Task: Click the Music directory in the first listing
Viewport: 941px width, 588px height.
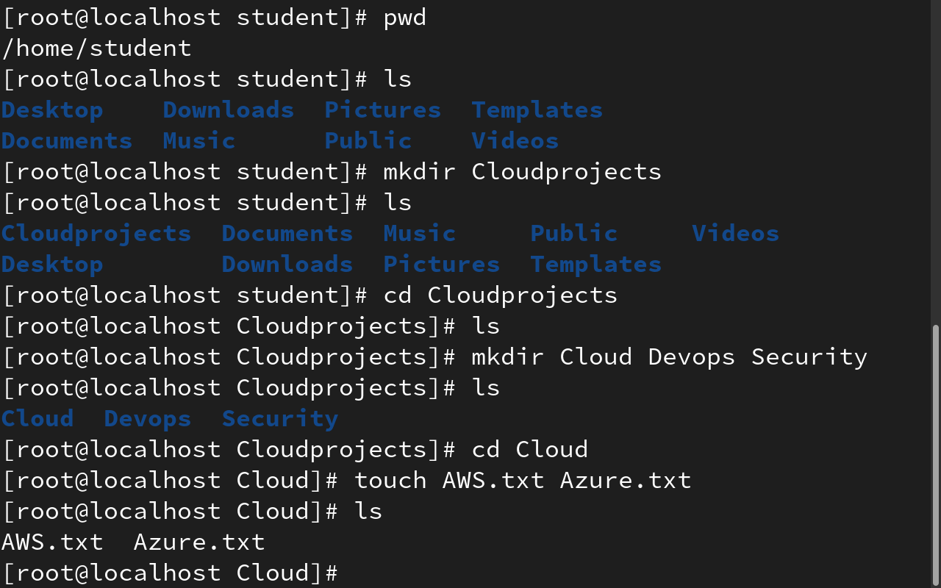Action: click(199, 141)
